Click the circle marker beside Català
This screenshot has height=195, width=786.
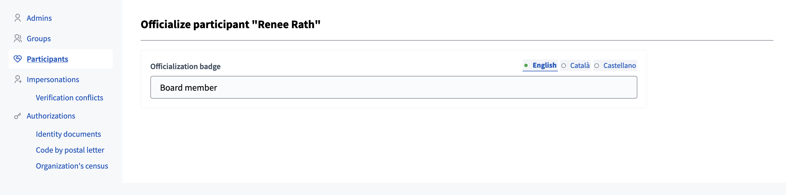tap(564, 66)
